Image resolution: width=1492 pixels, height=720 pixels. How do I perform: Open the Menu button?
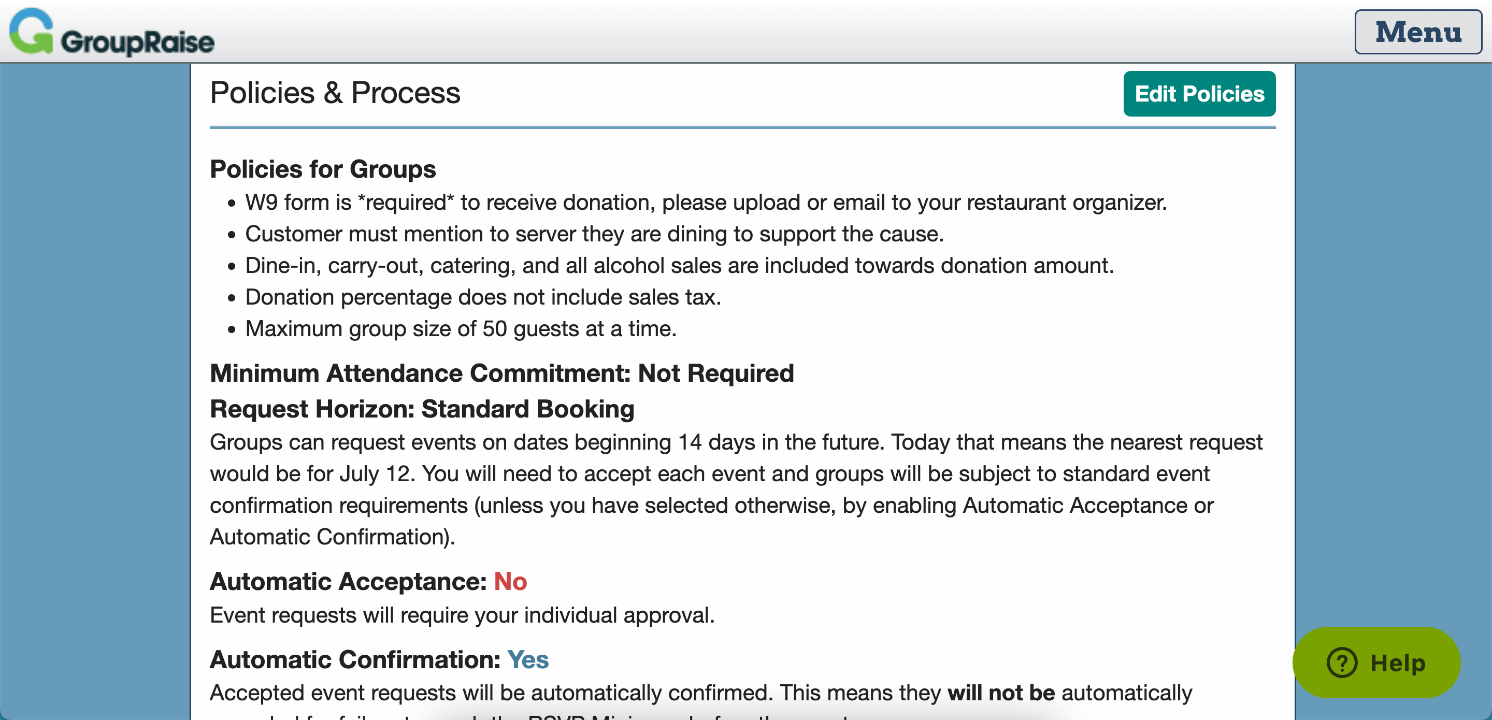point(1417,32)
